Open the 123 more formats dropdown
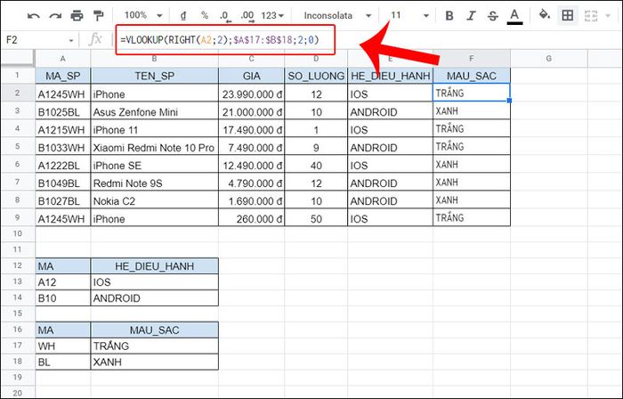The image size is (623, 399). pyautogui.click(x=272, y=16)
